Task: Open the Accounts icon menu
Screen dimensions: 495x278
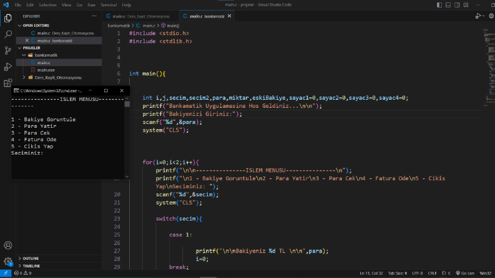Action: [x=8, y=245]
